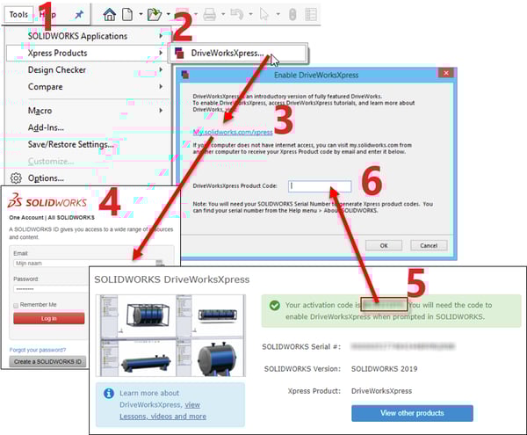Click the Select cursor tool icon
This screenshot has width=527, height=435.
pyautogui.click(x=264, y=14)
